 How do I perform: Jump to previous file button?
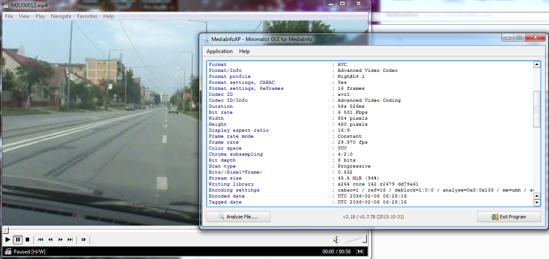coord(40,240)
